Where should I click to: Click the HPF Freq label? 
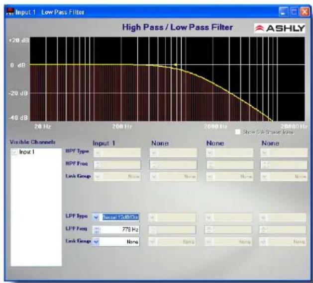[77, 164]
